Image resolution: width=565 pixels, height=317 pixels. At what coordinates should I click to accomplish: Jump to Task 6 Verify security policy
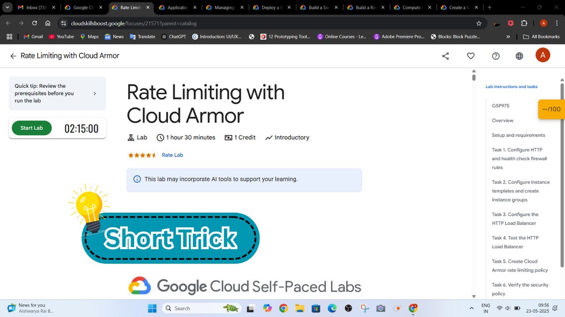tap(520, 289)
